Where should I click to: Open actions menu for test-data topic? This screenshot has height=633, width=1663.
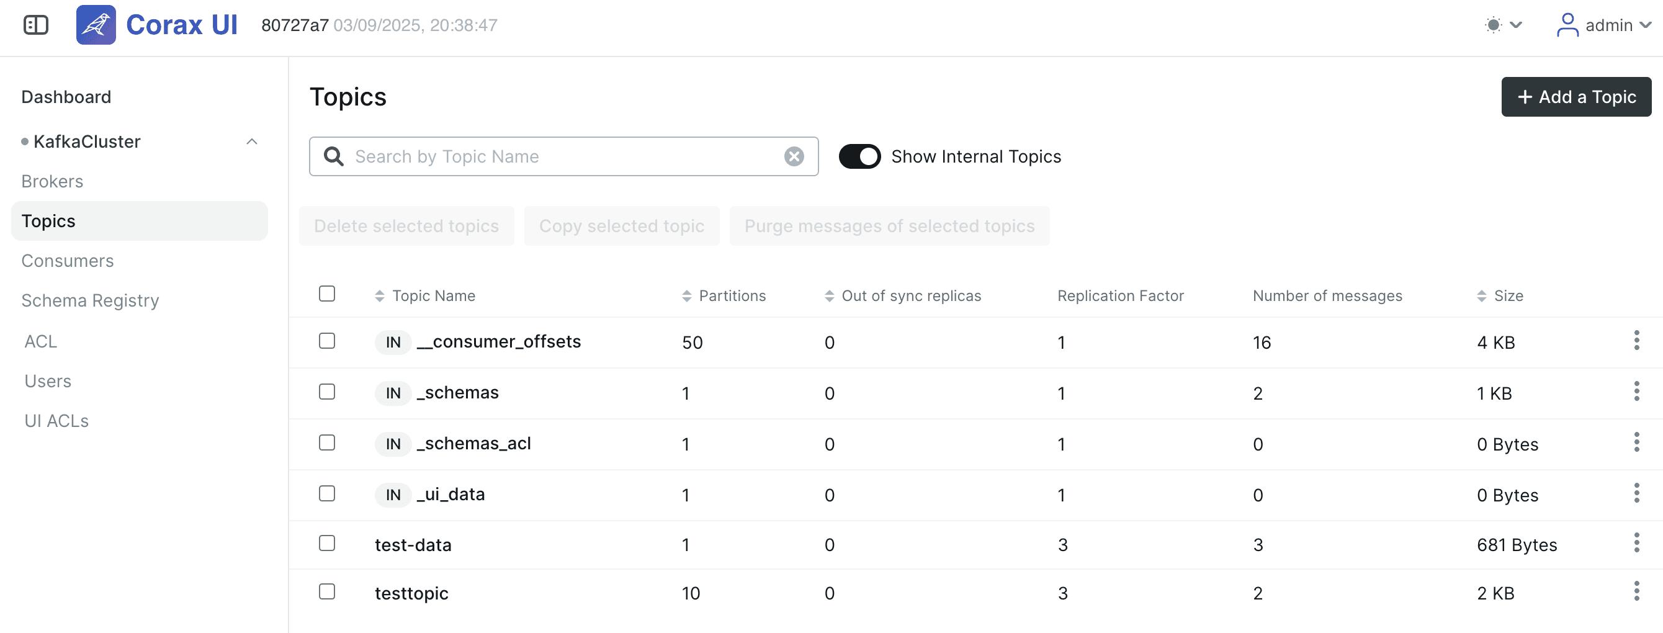tap(1636, 543)
